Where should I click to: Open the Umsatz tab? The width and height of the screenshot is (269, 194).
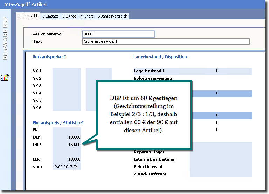50,16
